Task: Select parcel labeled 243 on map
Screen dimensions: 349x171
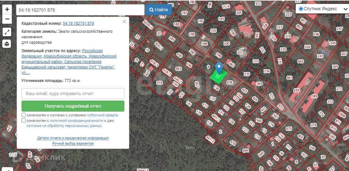Action: point(320,56)
